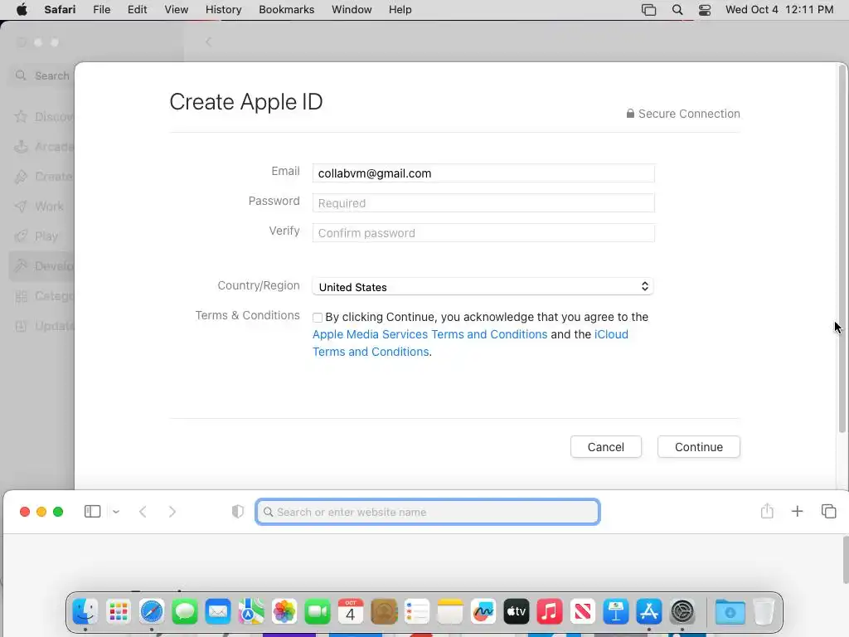
Task: Open Spotlight search in menu bar
Action: [x=677, y=10]
